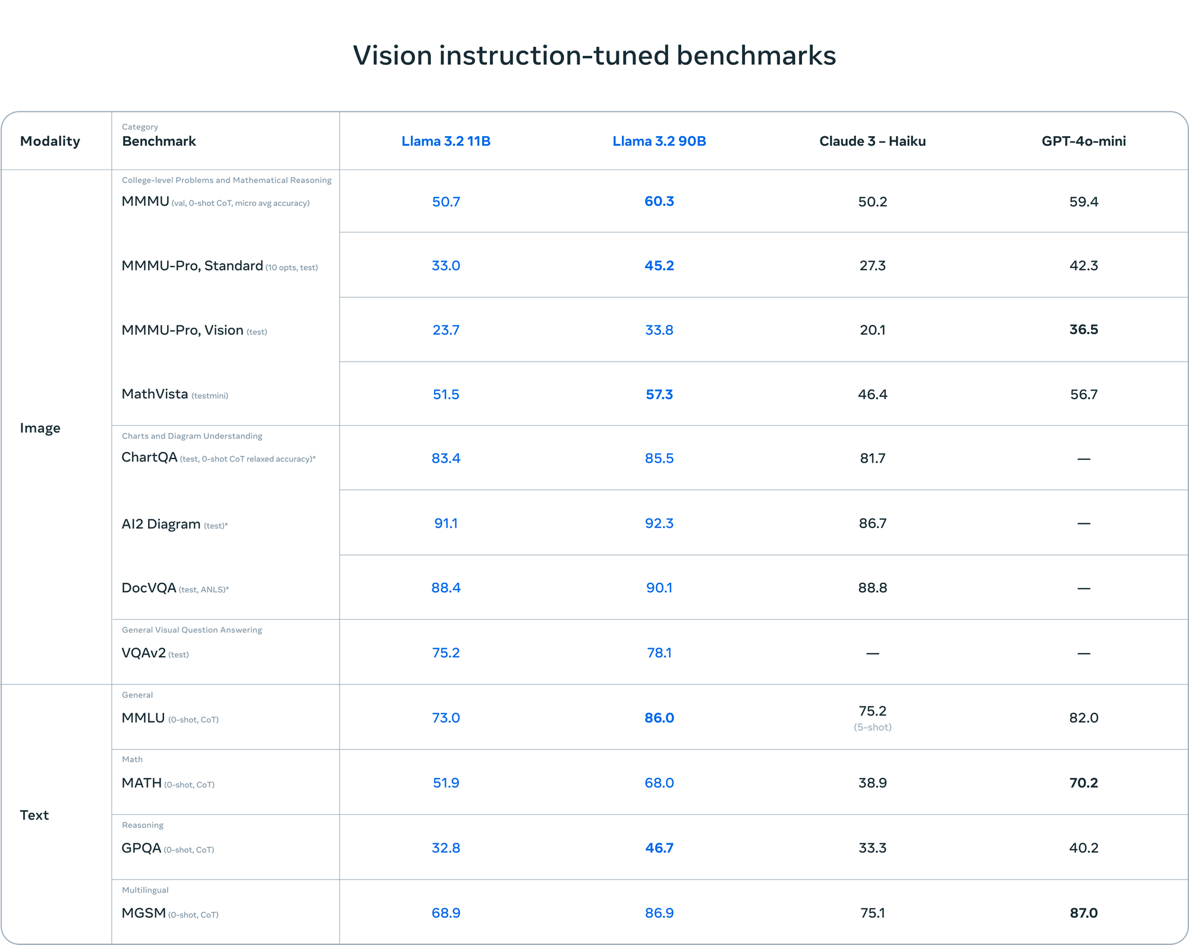Click the Text modality cell

34,815
